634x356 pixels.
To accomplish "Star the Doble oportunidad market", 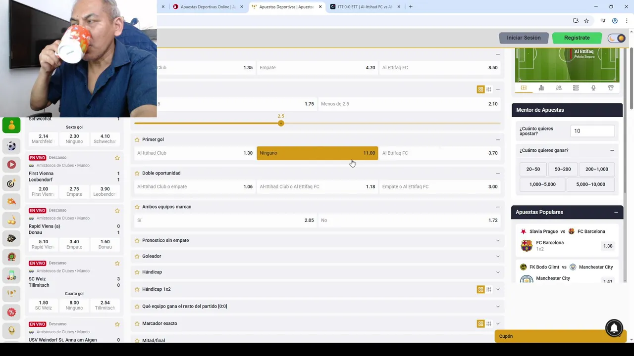I will pos(137,173).
